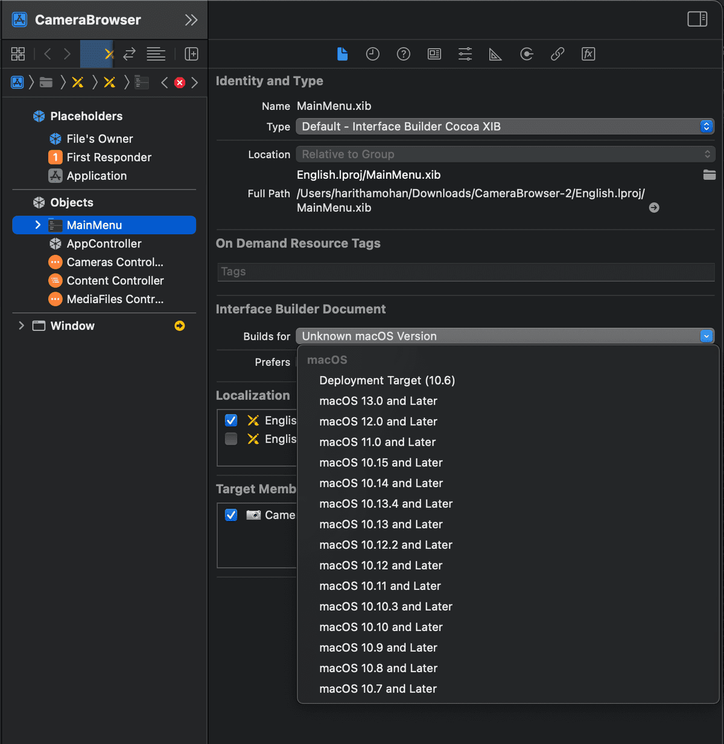Image resolution: width=724 pixels, height=744 pixels.
Task: Open the Builds for dropdown
Action: [x=505, y=336]
